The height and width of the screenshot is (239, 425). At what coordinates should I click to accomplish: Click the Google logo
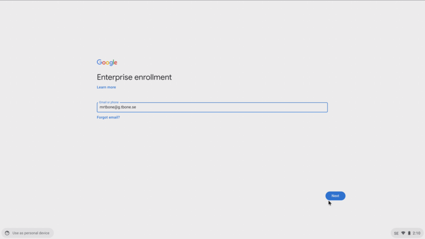point(107,63)
